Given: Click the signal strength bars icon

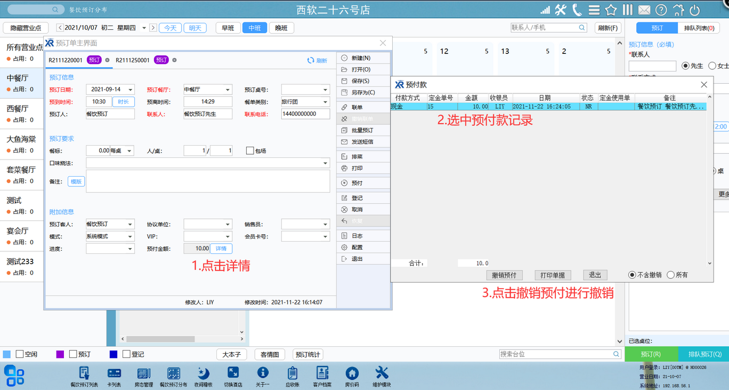Looking at the screenshot, I should 545,10.
